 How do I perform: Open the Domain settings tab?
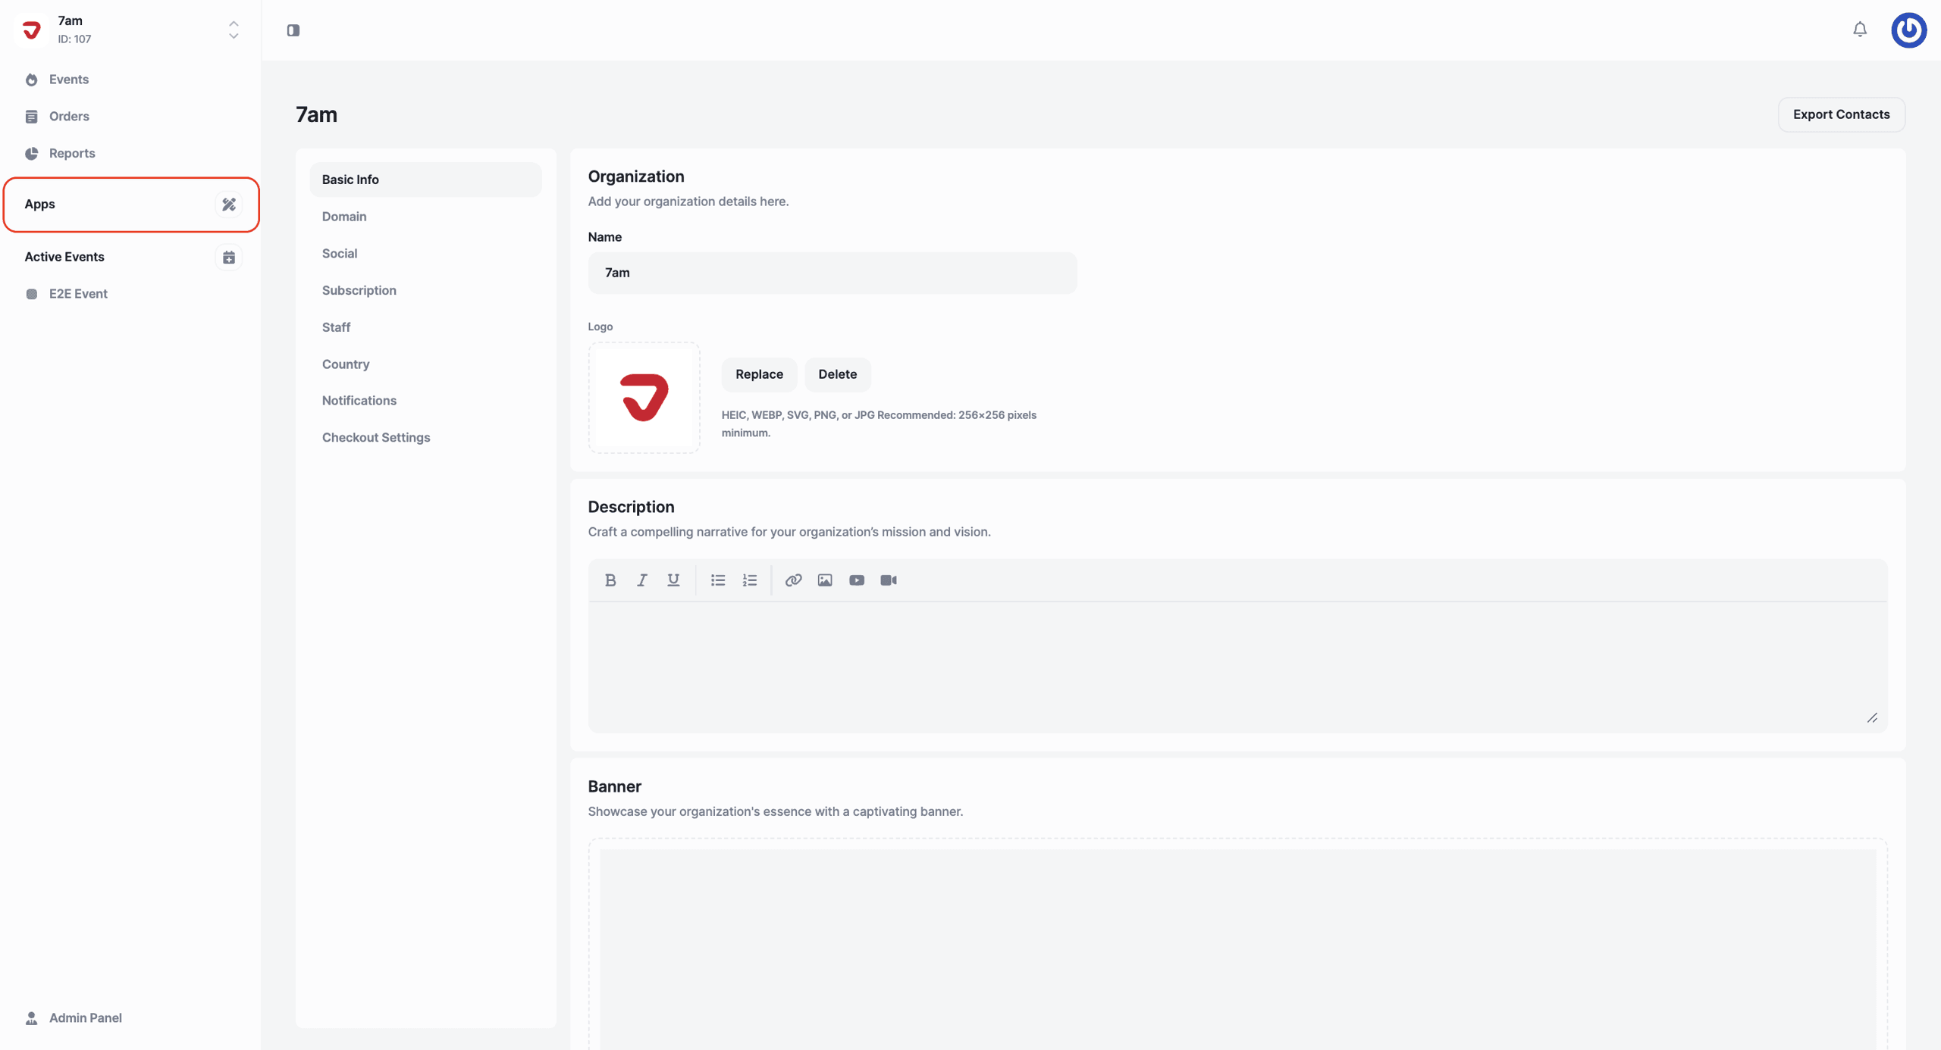pyautogui.click(x=344, y=217)
